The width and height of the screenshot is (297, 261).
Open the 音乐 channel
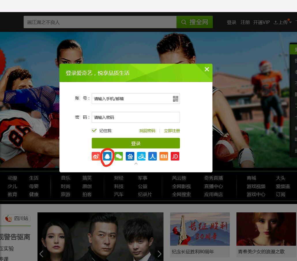(x=65, y=178)
